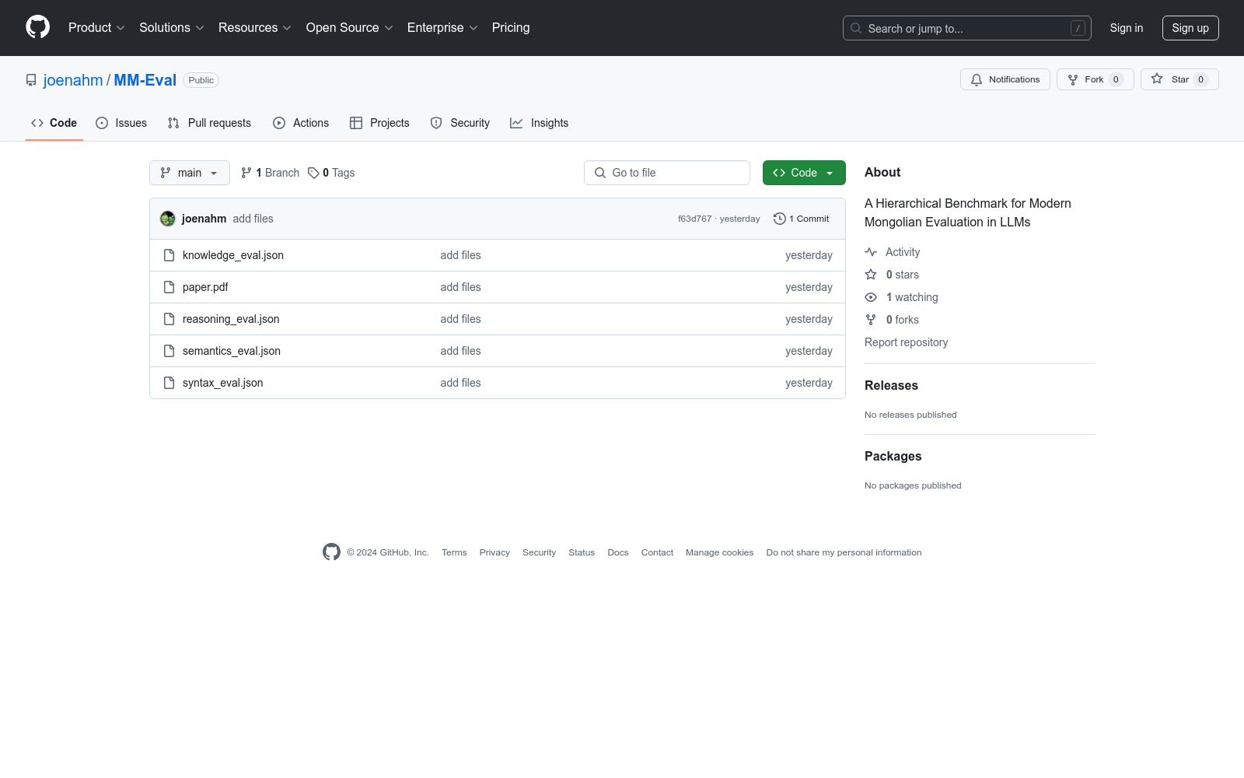This screenshot has height=778, width=1244.
Task: Fork the MM-Eval repository
Action: 1095,79
